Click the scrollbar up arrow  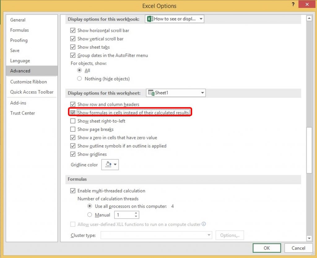pyautogui.click(x=309, y=18)
